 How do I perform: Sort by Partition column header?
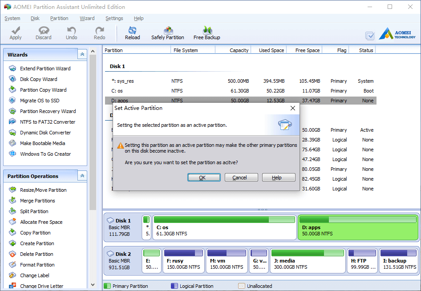tap(137, 50)
